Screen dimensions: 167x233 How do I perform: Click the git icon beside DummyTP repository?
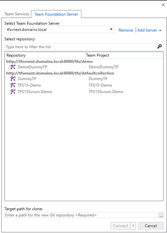[x=13, y=79]
